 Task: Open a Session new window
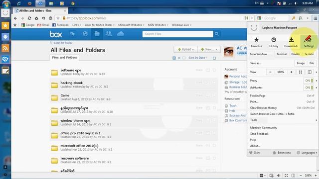tap(309, 54)
